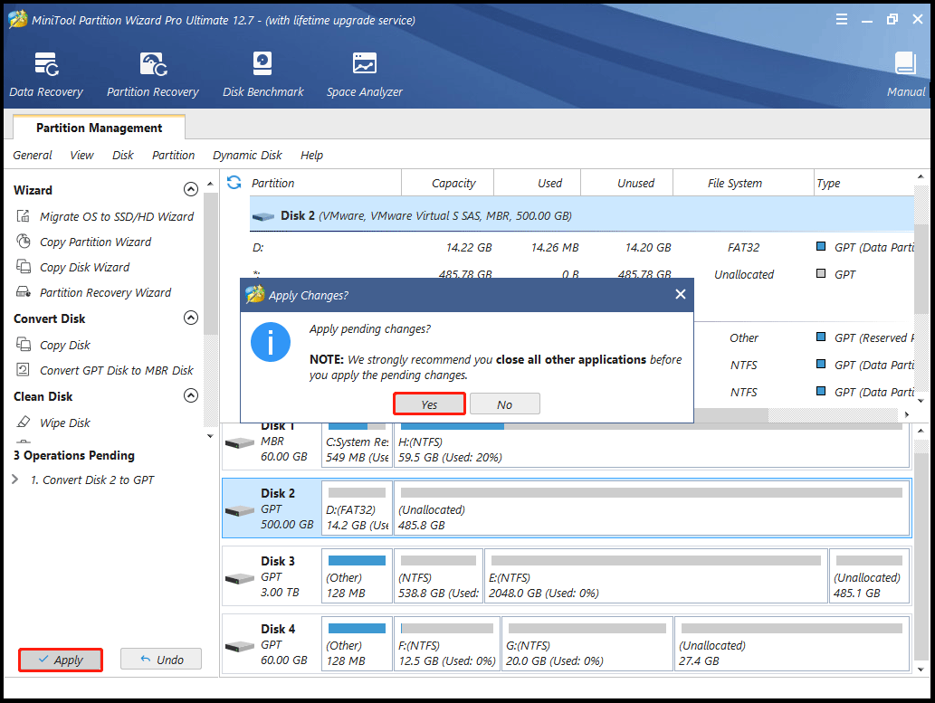Choose Wipe Disk under Clean Disk
The width and height of the screenshot is (935, 703).
click(65, 423)
